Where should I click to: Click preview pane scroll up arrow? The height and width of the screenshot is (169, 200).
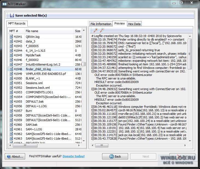[190, 36]
